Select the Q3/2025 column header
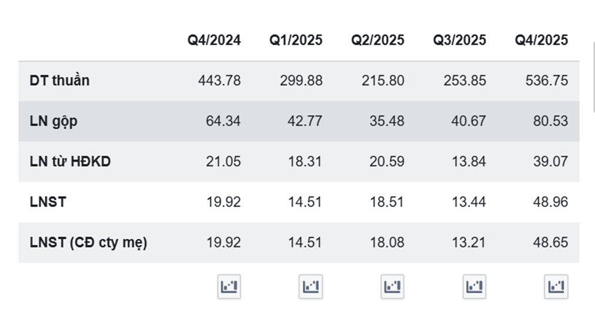Viewport: 595px width, 329px height. point(460,40)
